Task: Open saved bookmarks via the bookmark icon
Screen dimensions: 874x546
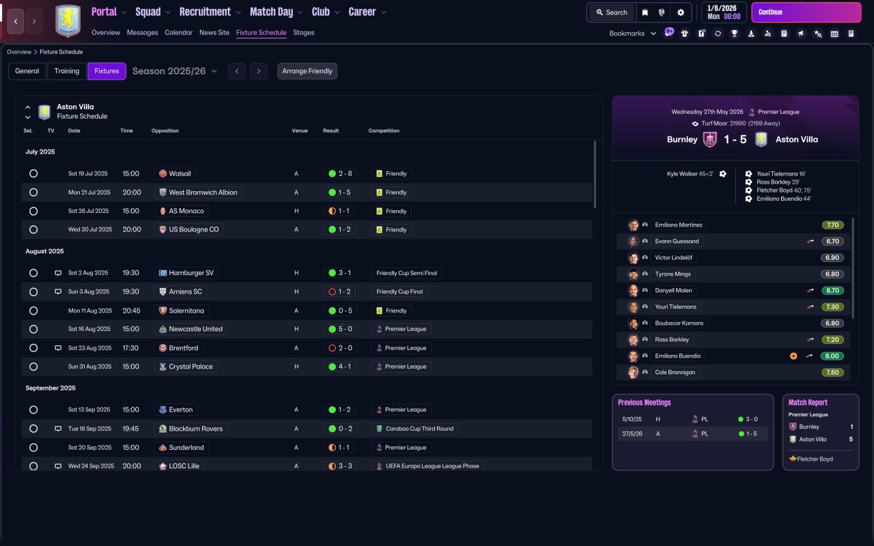Action: (645, 12)
